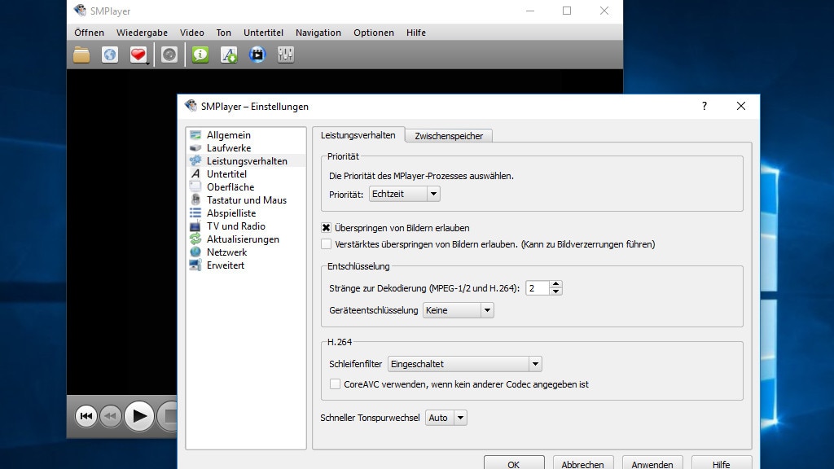This screenshot has height=469, width=834.
Task: Open the Wiedergabe menu
Action: (x=142, y=33)
